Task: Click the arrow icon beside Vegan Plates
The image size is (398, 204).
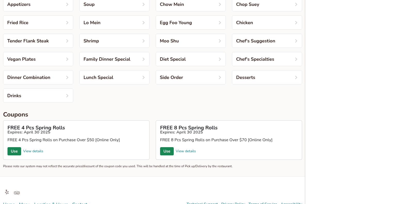Action: tap(67, 59)
